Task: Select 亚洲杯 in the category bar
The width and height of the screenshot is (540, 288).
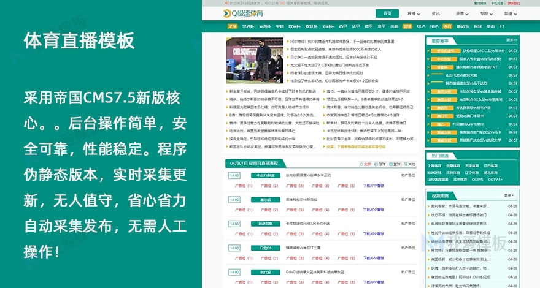Action: click(x=265, y=26)
